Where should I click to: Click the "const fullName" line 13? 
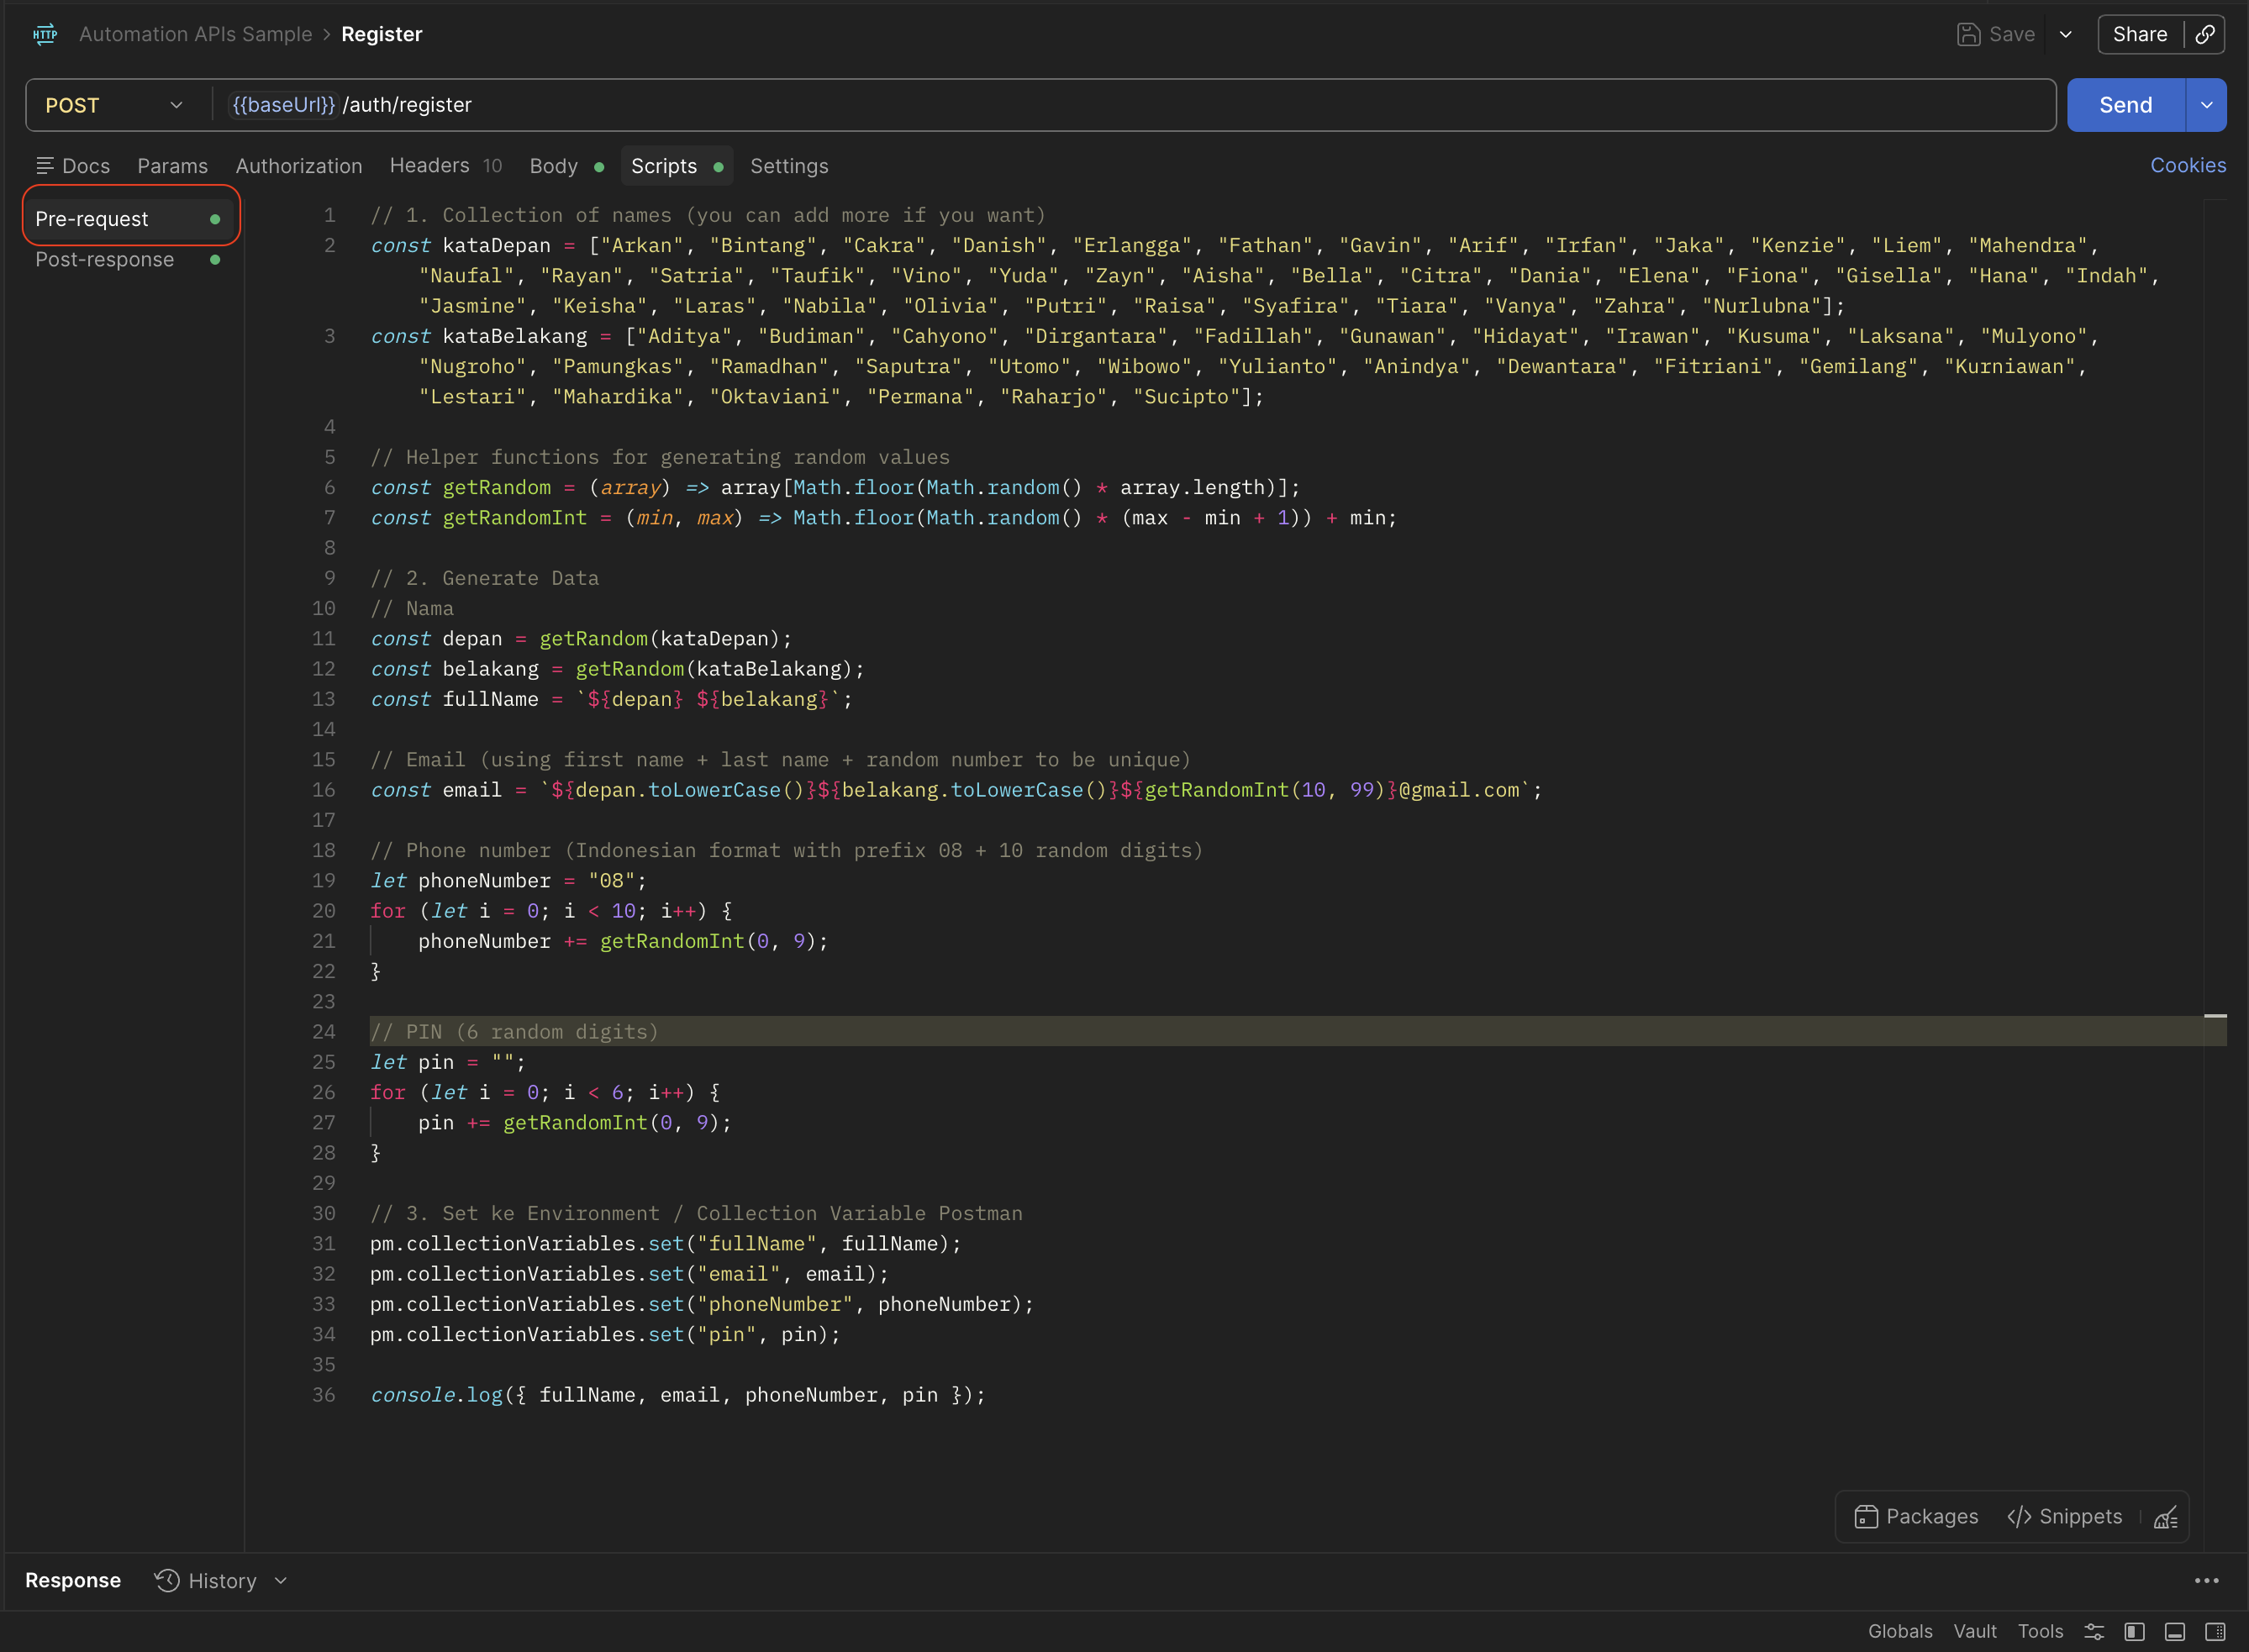point(612,699)
